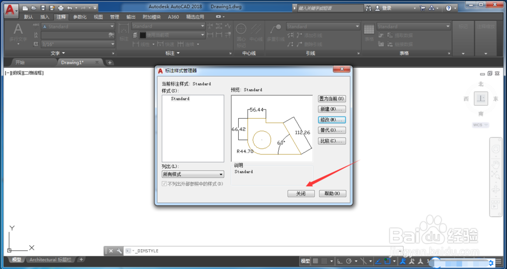This screenshot has width=507, height=269.
Task: Toggle the external reference styles checkbox
Action: point(165,184)
